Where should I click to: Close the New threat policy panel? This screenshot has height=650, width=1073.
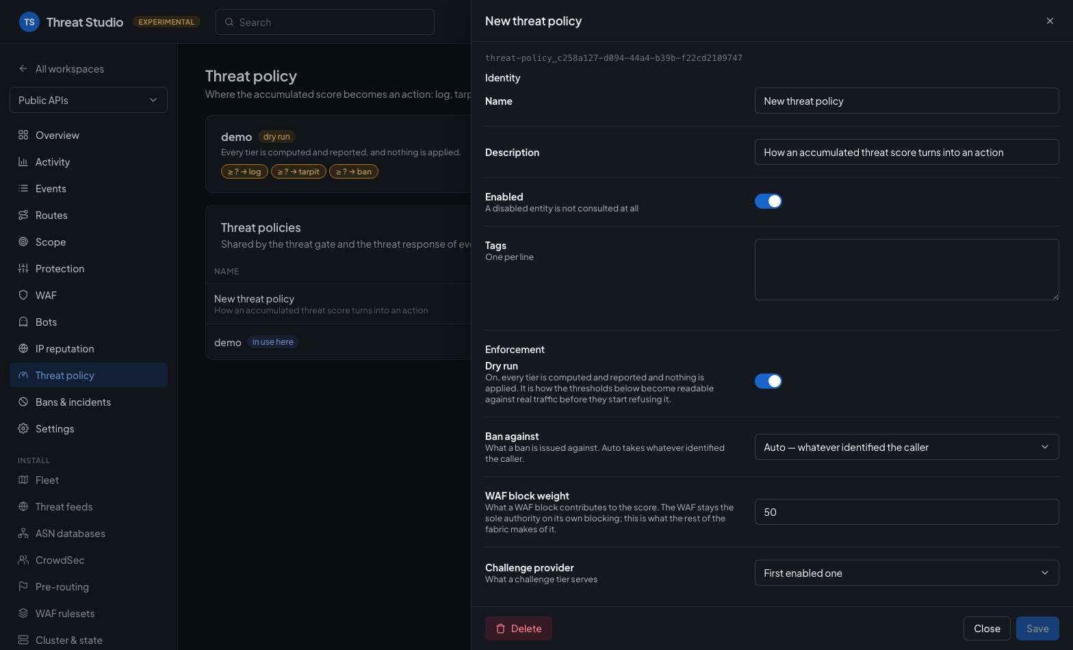(x=1050, y=21)
